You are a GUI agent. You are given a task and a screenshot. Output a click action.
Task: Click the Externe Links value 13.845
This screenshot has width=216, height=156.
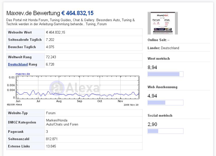(x=51, y=146)
